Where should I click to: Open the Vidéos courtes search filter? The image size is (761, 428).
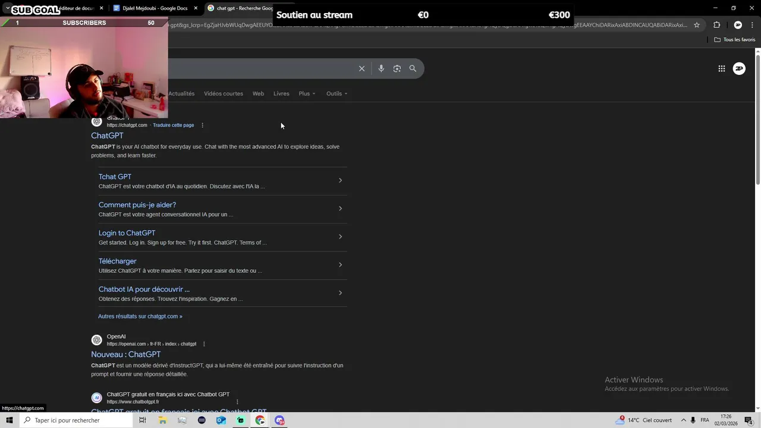click(224, 93)
